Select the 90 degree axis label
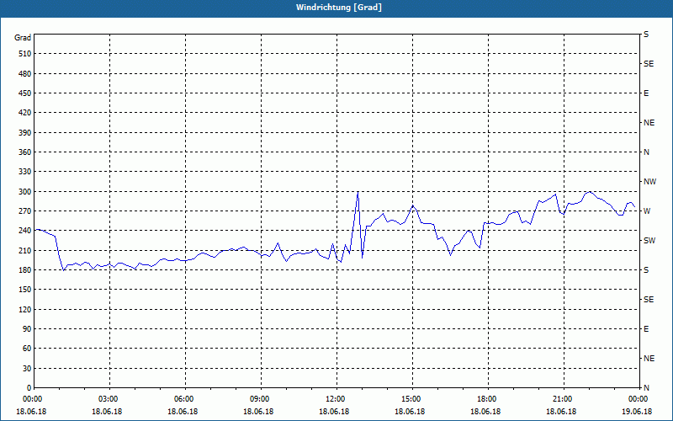673x421 pixels. (27, 329)
